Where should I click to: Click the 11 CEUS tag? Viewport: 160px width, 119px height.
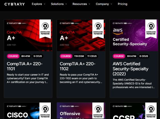pyautogui.click(x=92, y=56)
